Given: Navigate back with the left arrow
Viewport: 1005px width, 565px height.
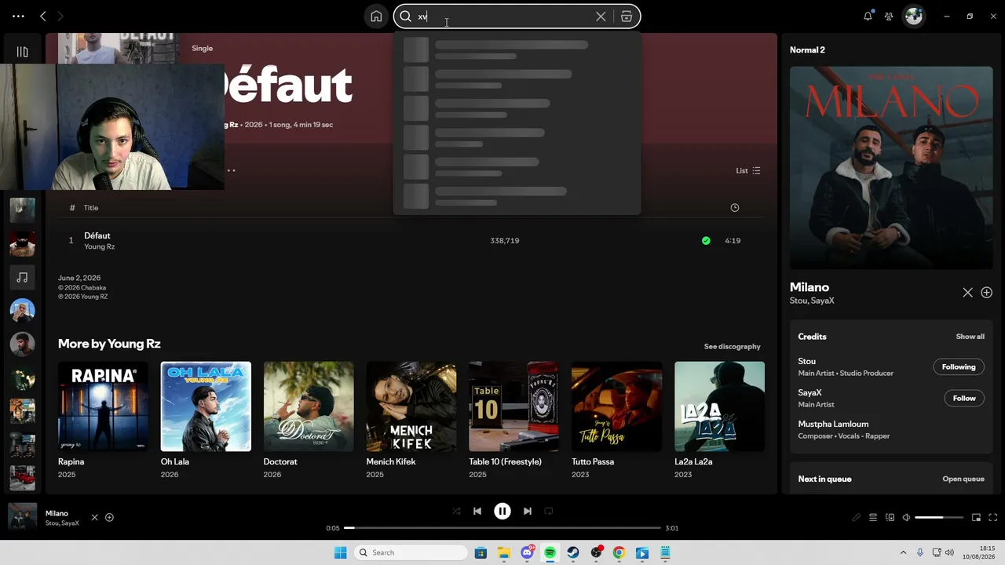Looking at the screenshot, I should (x=43, y=16).
